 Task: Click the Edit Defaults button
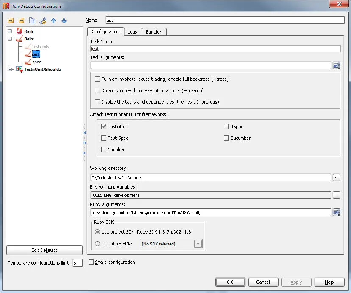45,250
